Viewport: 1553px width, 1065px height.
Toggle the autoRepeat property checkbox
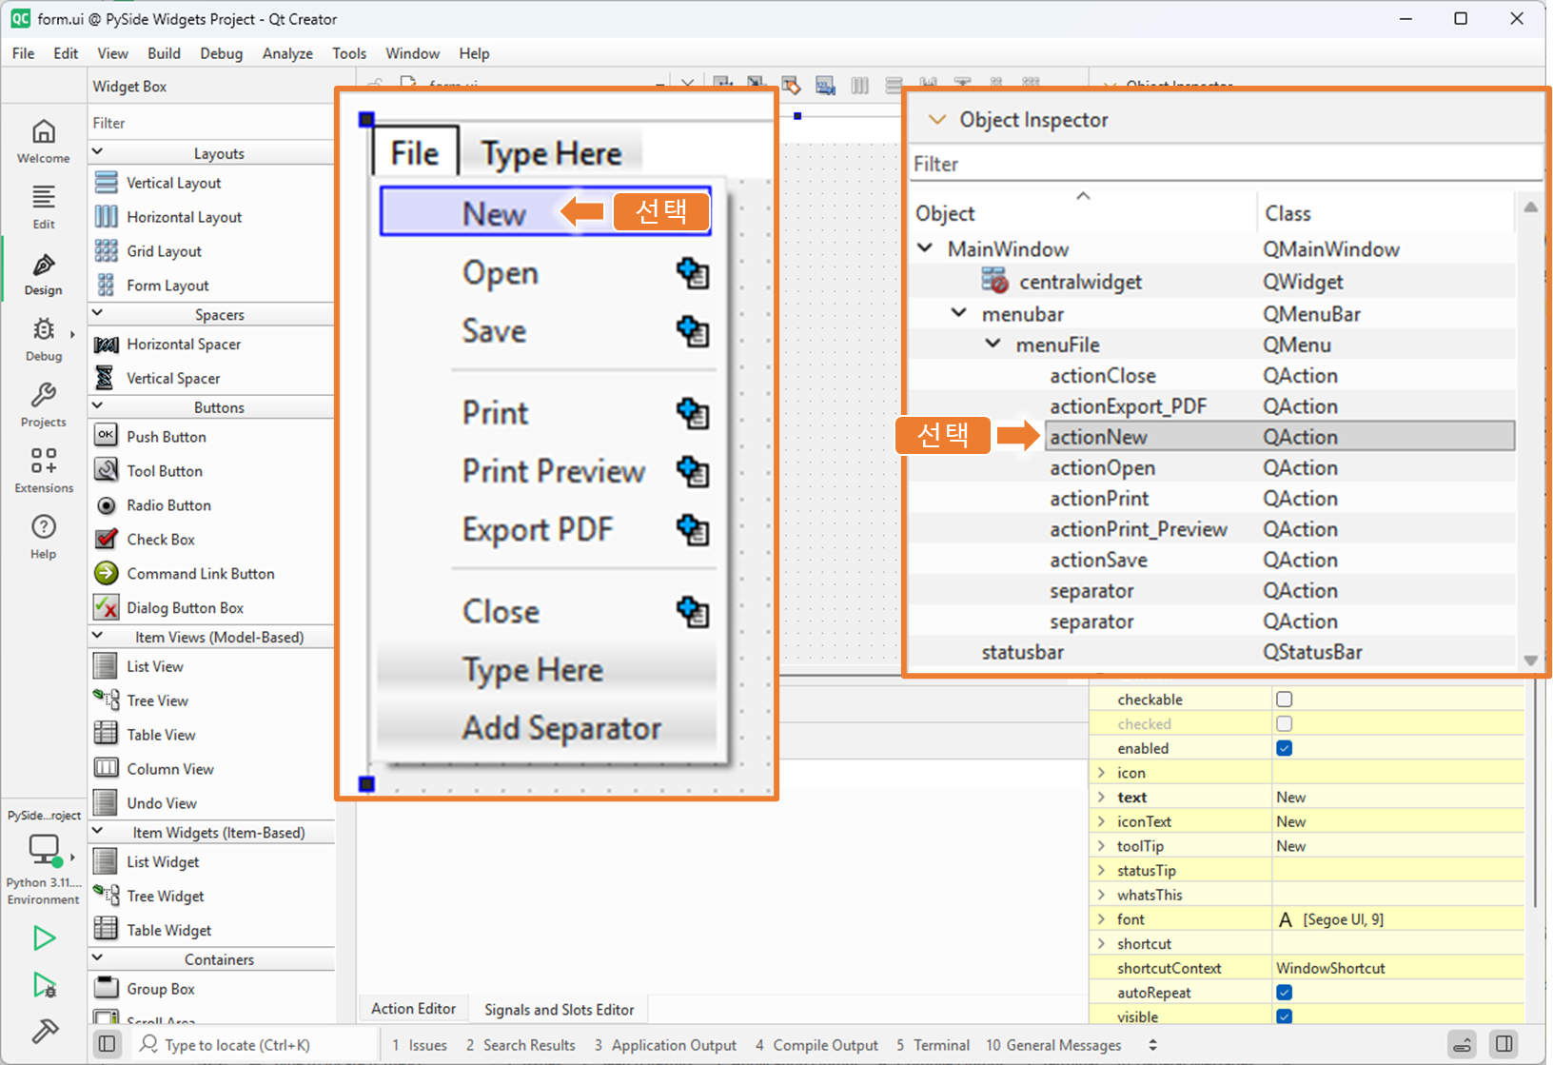coord(1284,993)
